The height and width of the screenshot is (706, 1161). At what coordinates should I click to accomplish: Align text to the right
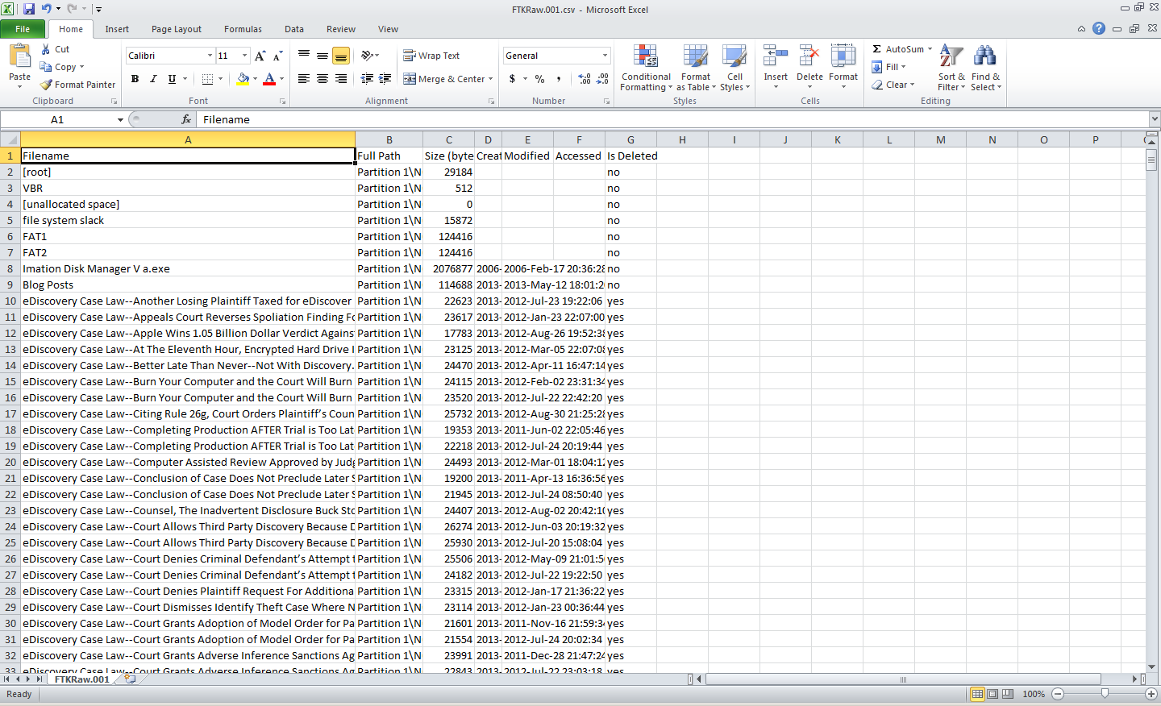point(341,79)
